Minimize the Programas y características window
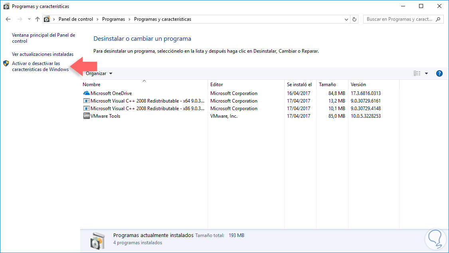449x253 pixels. (403, 6)
